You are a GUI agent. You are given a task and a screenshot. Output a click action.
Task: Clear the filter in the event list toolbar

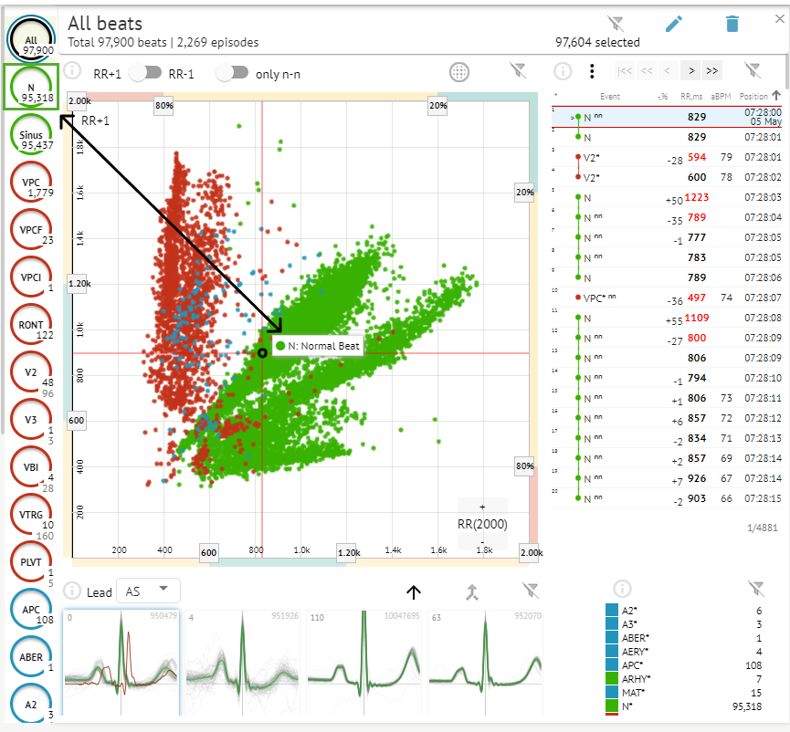[x=752, y=70]
